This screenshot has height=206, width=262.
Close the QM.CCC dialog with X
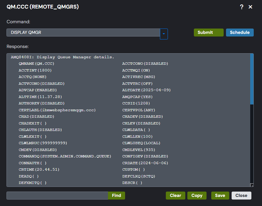tap(250, 7)
